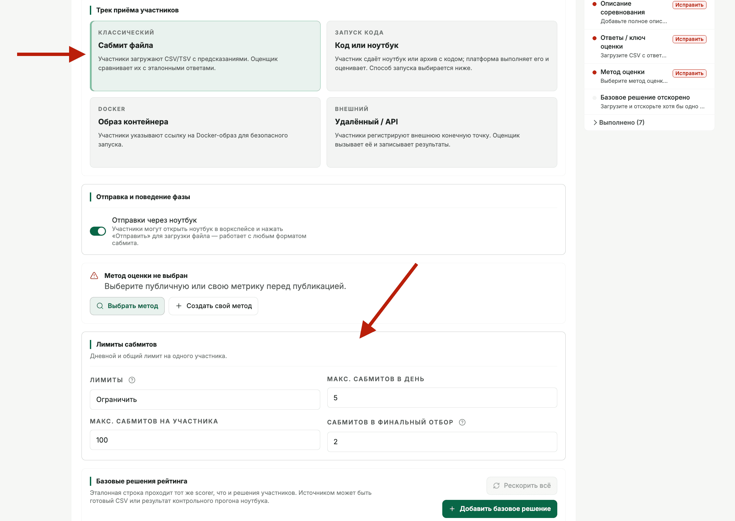Click the Рескорить всё button

[522, 485]
